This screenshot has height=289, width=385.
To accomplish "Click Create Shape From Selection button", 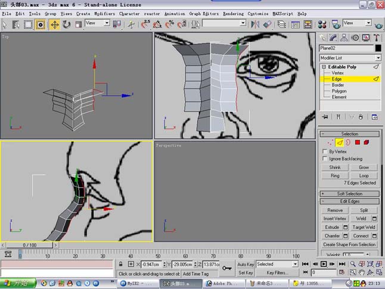I will (x=349, y=244).
